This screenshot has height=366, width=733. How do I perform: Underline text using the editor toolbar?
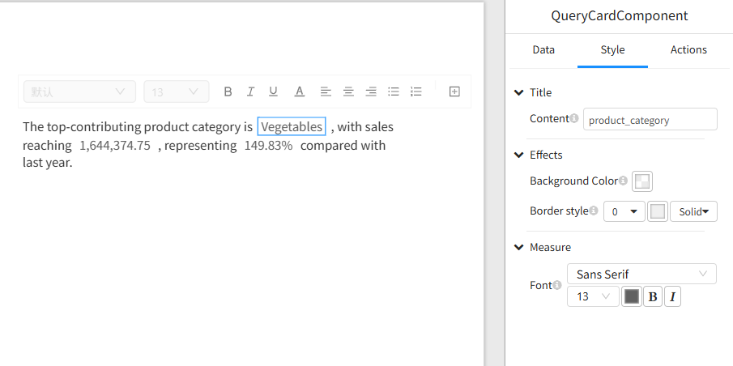coord(273,91)
